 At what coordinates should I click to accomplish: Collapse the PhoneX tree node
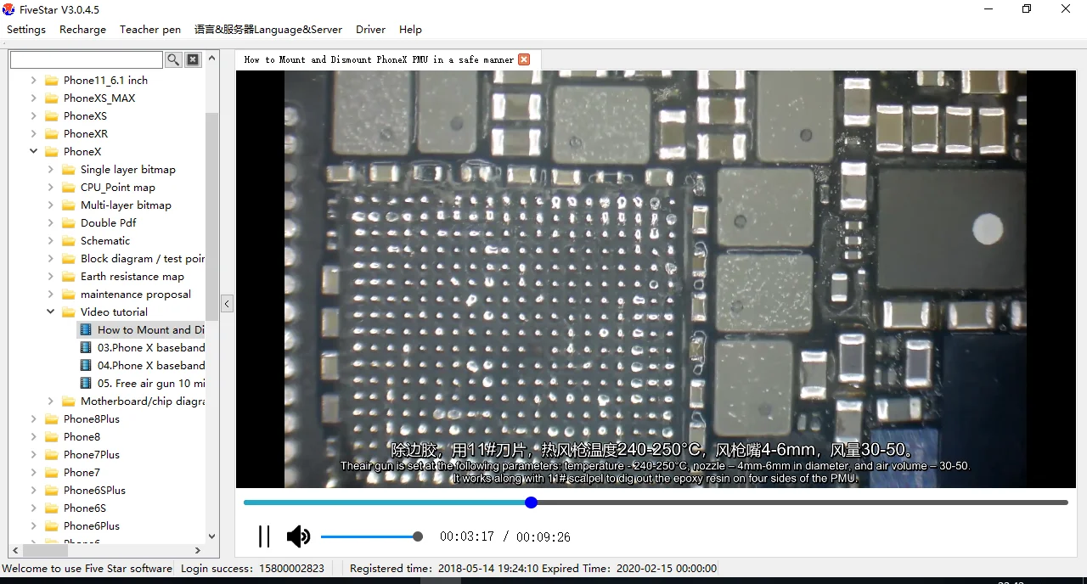pyautogui.click(x=34, y=152)
